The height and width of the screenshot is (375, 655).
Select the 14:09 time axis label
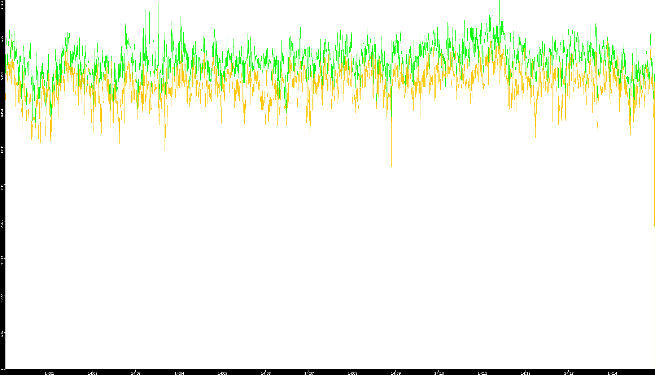click(x=396, y=373)
